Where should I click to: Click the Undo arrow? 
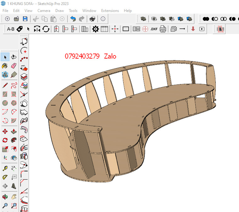(x=73, y=19)
